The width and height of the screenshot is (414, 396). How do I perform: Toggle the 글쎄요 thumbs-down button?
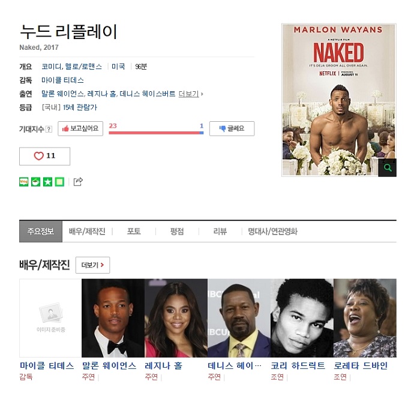click(x=232, y=128)
